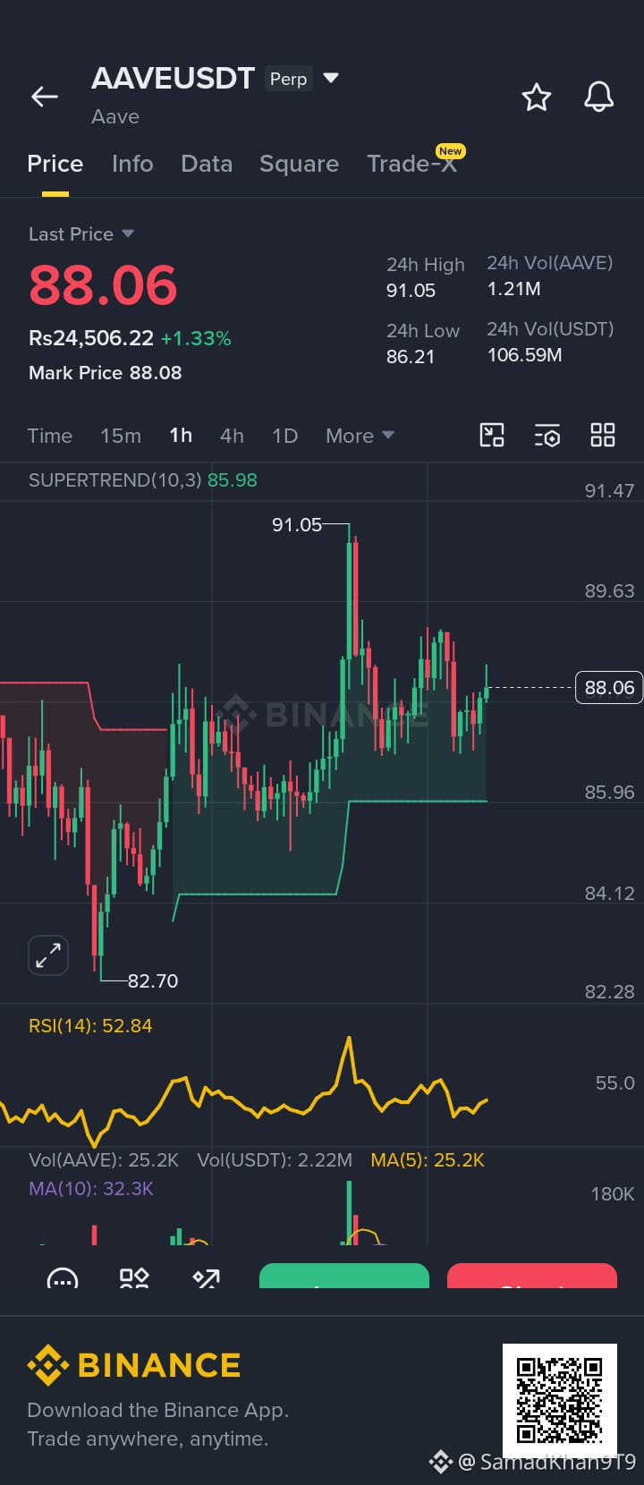This screenshot has height=1485, width=644.
Task: Switch to the Info tab
Action: [x=132, y=164]
